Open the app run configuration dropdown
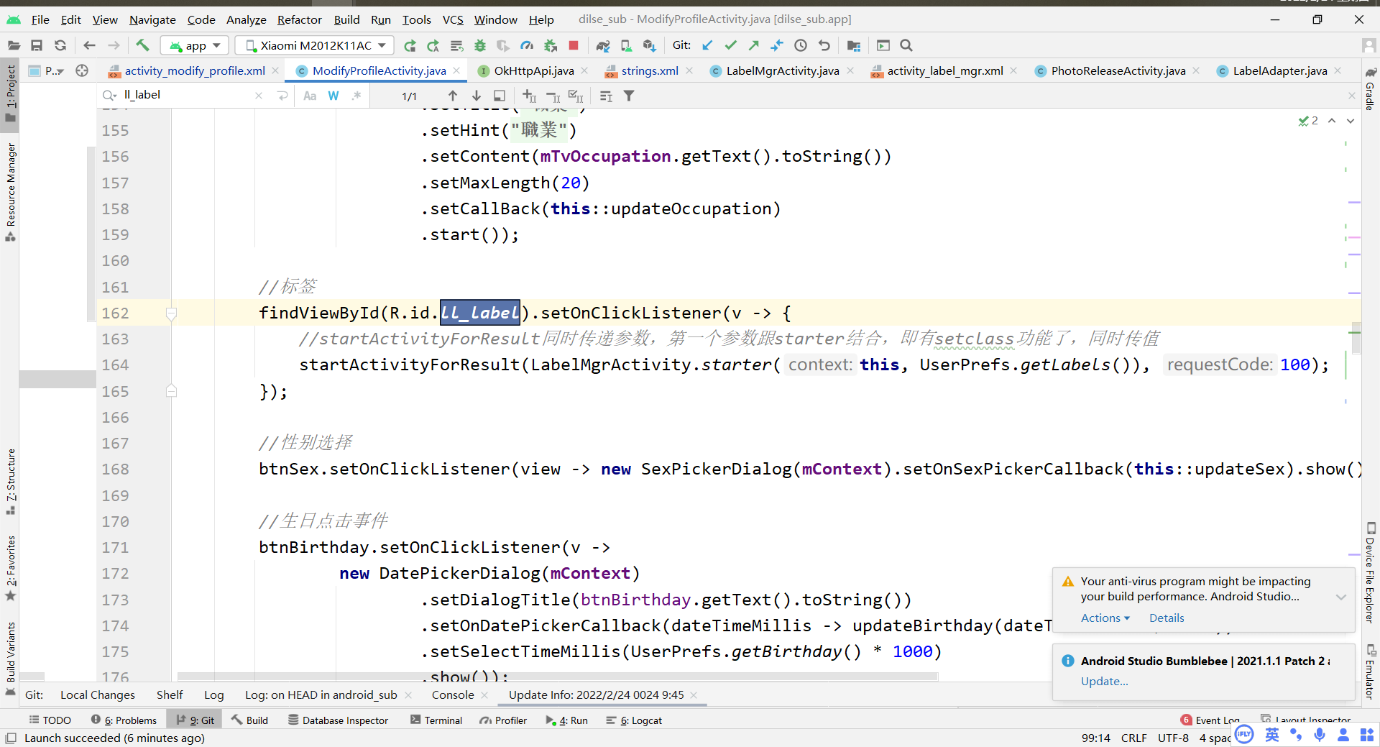Image resolution: width=1380 pixels, height=747 pixels. pos(195,45)
